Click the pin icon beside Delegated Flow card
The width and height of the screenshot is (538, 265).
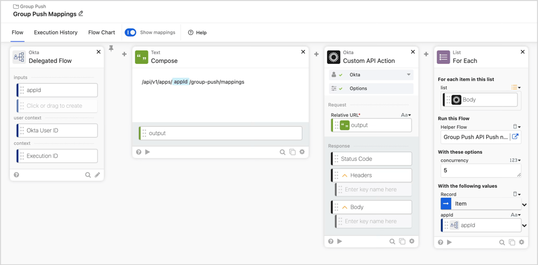point(111,48)
